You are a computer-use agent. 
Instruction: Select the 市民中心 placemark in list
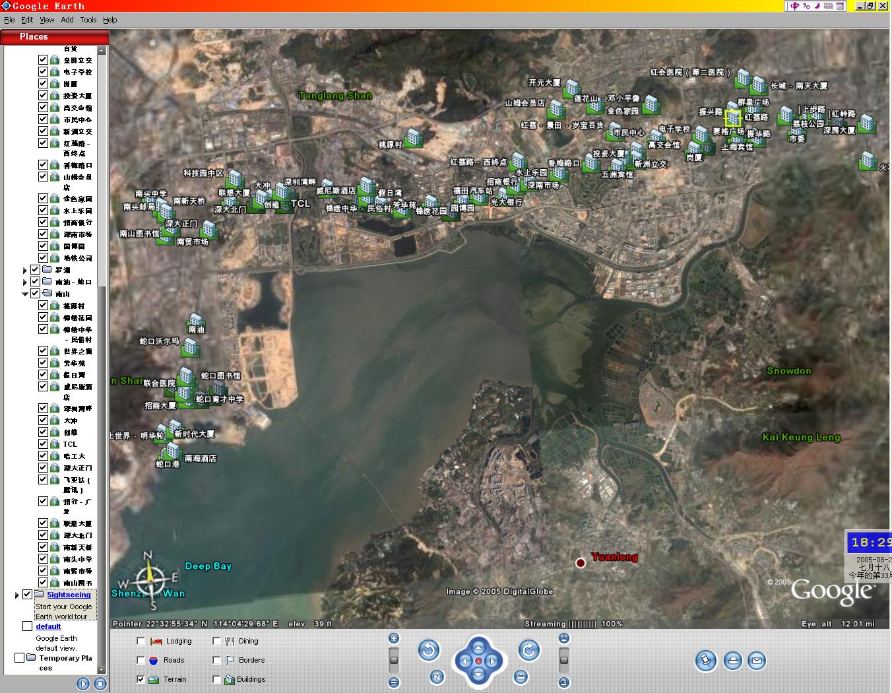[x=78, y=119]
